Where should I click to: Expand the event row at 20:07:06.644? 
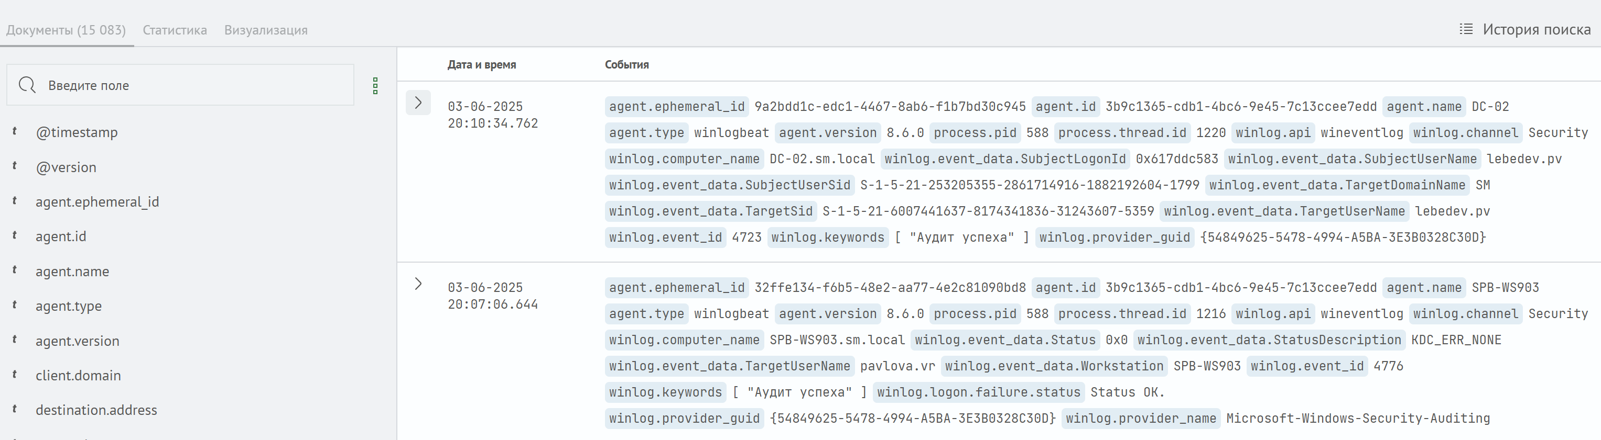click(x=418, y=284)
